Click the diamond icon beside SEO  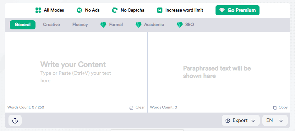pos(180,25)
